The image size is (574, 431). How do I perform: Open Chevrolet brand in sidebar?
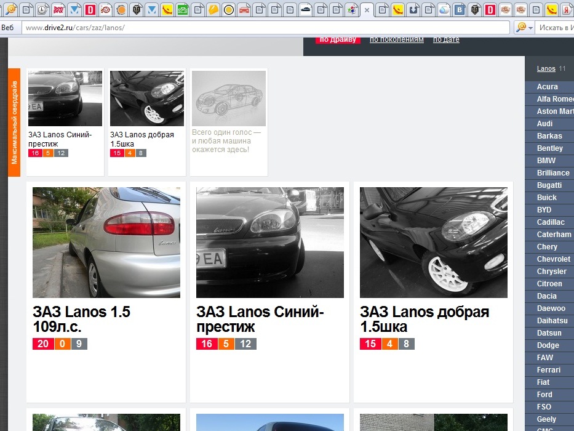(549, 259)
